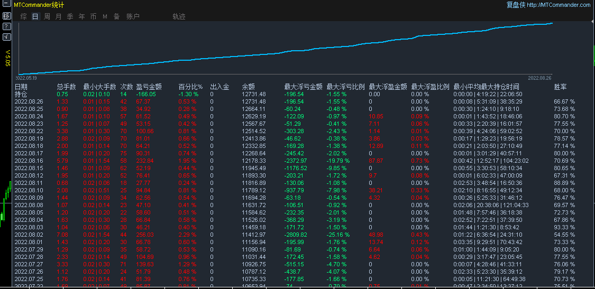
Task: Click the 10787.12 balance cell
Action: tap(254, 272)
